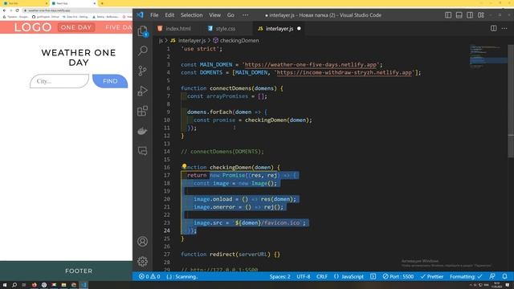Change the file encoding UTF-8
This screenshot has width=514, height=289.
304,276
